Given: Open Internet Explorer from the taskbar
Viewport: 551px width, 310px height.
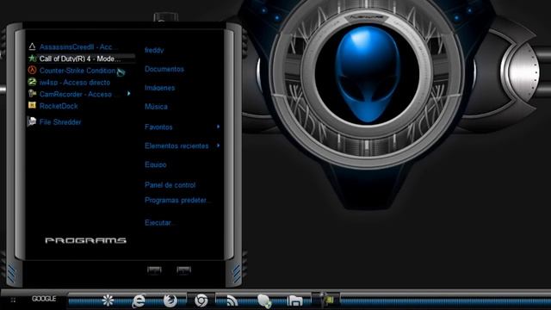Looking at the screenshot, I should click(x=139, y=301).
